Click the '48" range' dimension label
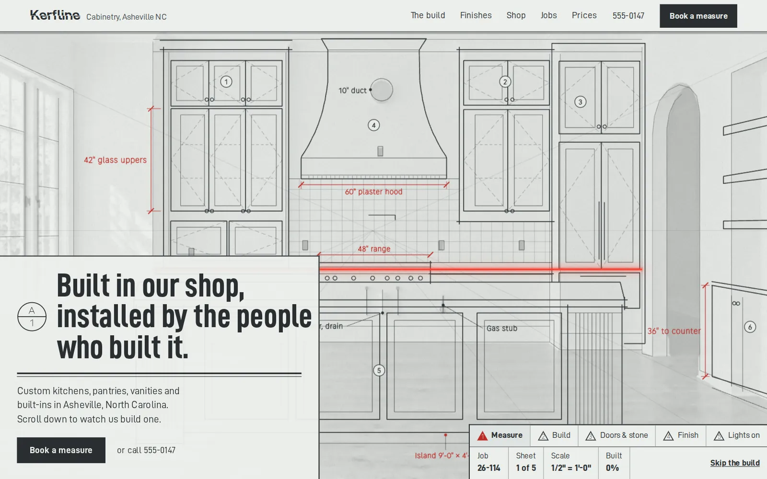 coord(374,249)
